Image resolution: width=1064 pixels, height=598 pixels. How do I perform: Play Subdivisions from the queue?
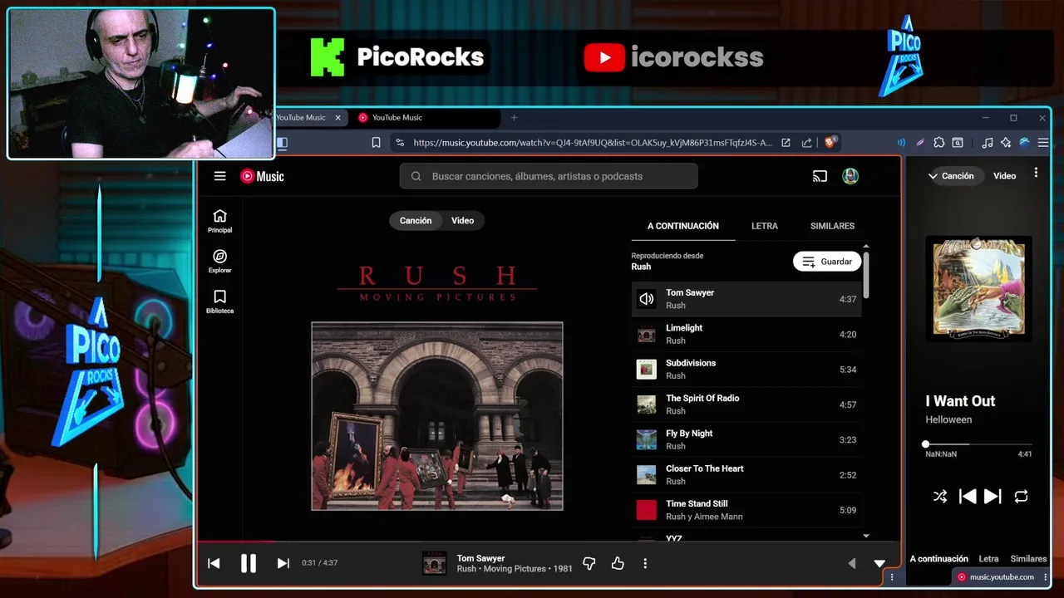(x=746, y=370)
